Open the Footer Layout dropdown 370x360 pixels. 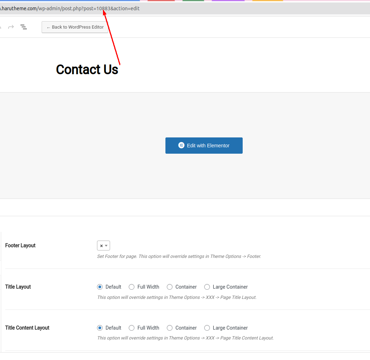point(103,246)
